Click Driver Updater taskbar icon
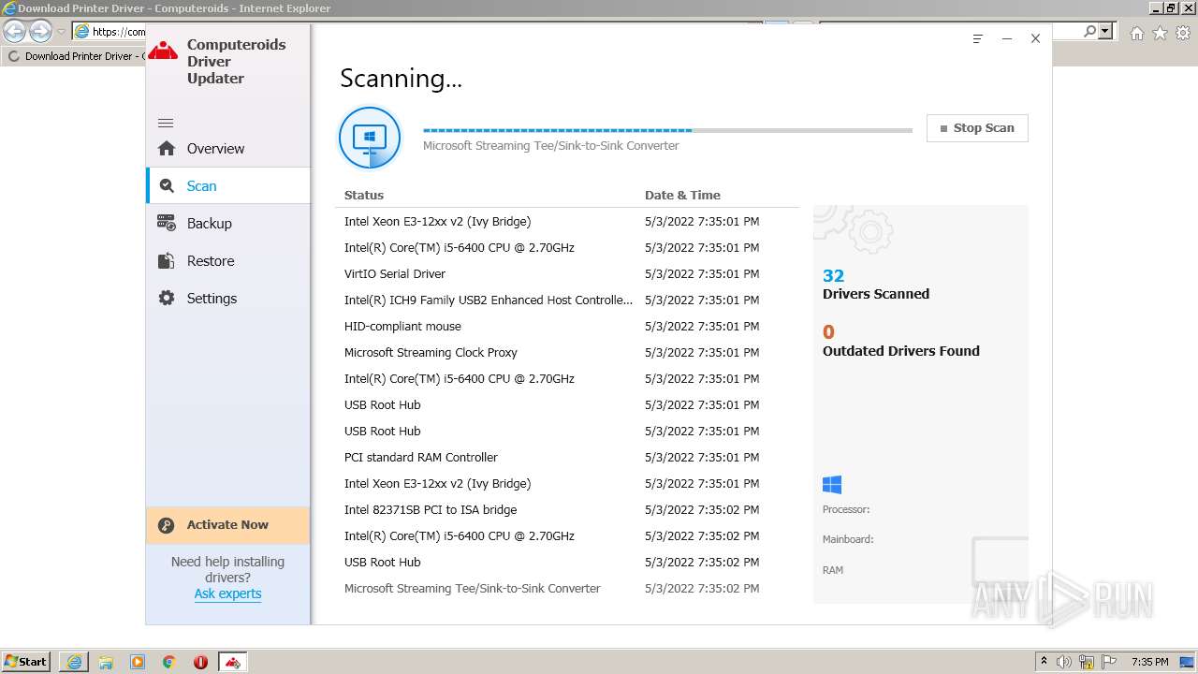Viewport: 1198px width, 674px height. tap(233, 662)
